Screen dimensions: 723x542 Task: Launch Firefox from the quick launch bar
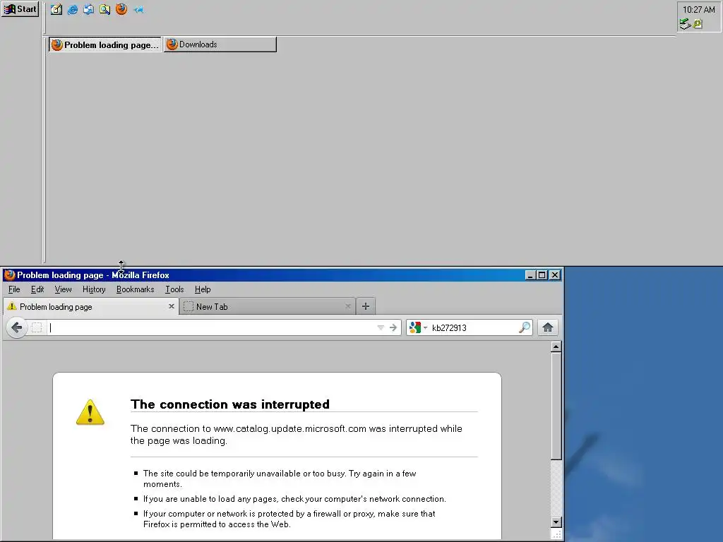coord(121,9)
